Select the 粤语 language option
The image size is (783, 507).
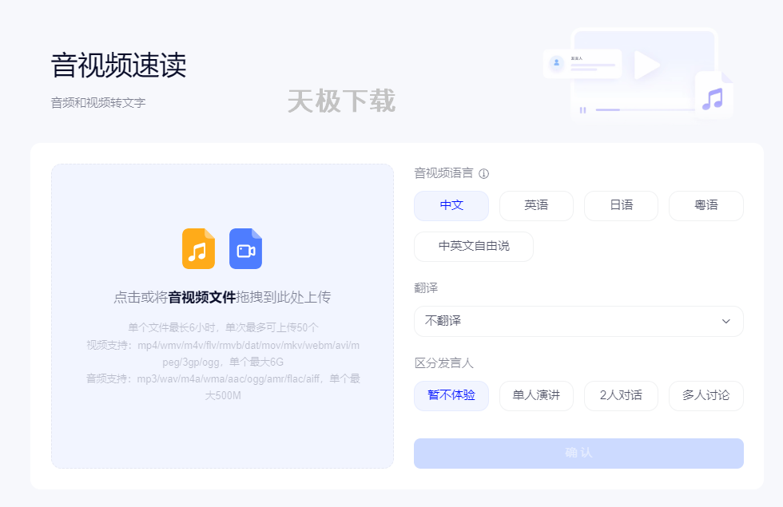click(x=705, y=205)
